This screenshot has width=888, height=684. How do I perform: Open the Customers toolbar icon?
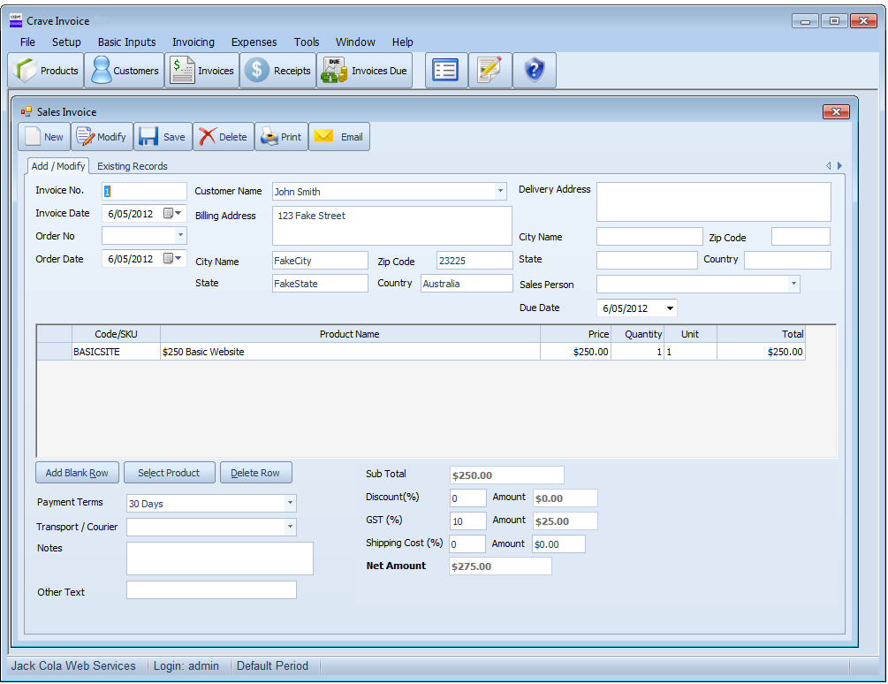[x=125, y=71]
